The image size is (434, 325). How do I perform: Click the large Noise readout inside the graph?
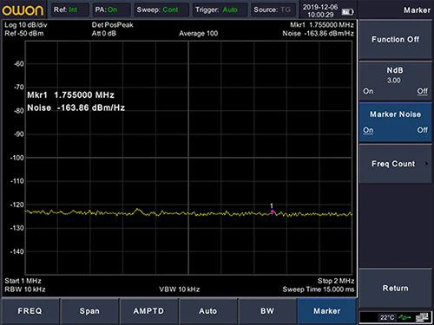click(x=76, y=107)
